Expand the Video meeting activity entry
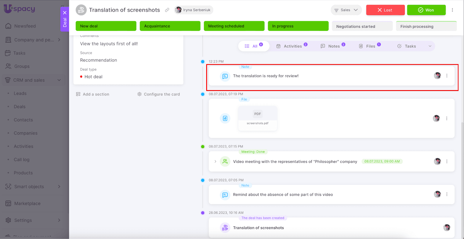This screenshot has width=464, height=239. click(x=215, y=161)
